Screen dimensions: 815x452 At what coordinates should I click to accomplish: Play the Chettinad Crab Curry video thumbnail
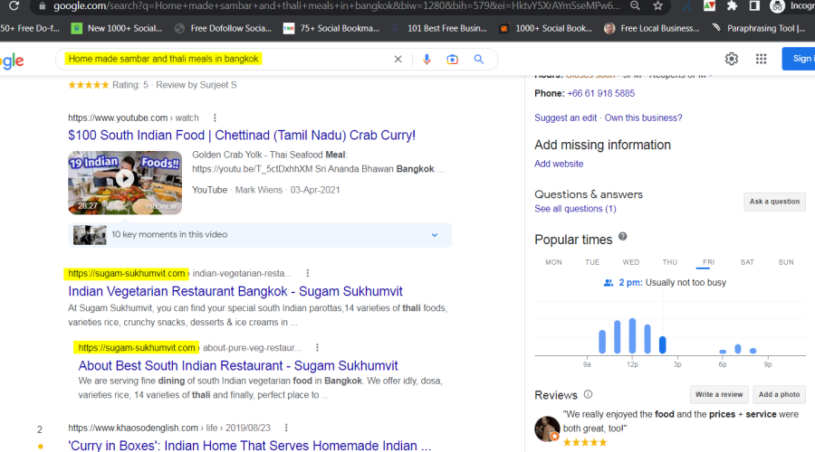pyautogui.click(x=125, y=182)
